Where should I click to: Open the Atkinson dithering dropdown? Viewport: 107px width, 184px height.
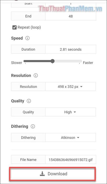tap(71, 137)
